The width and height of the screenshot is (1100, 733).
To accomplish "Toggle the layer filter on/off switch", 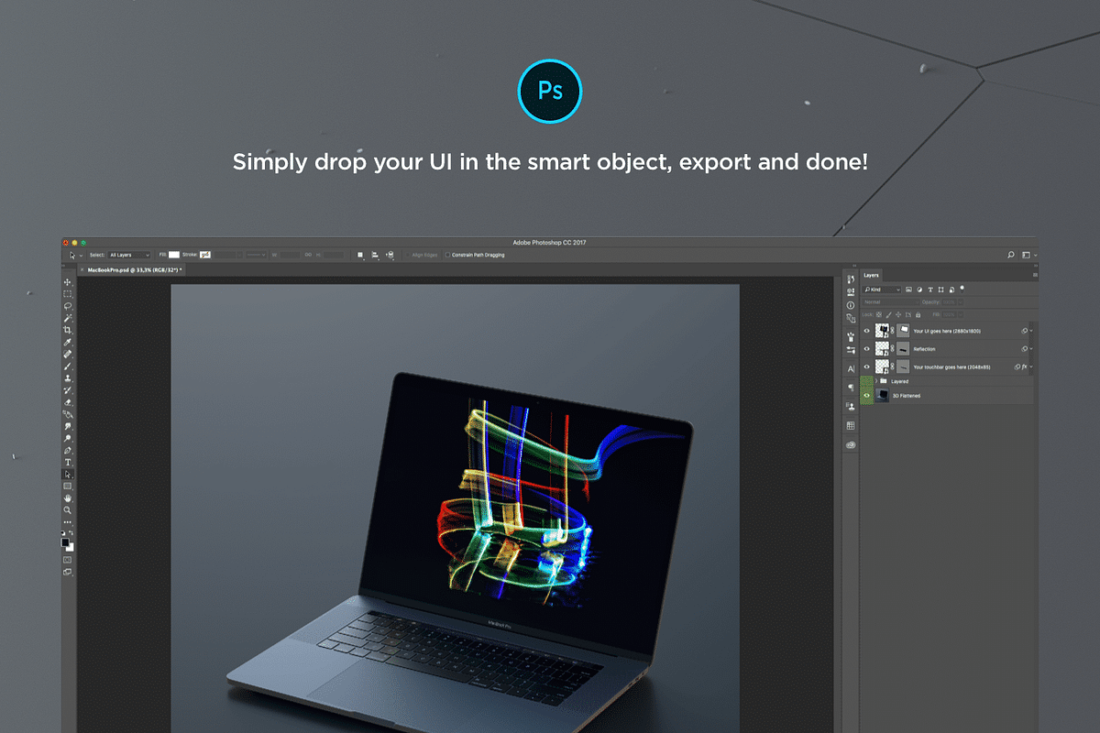I will (x=962, y=289).
